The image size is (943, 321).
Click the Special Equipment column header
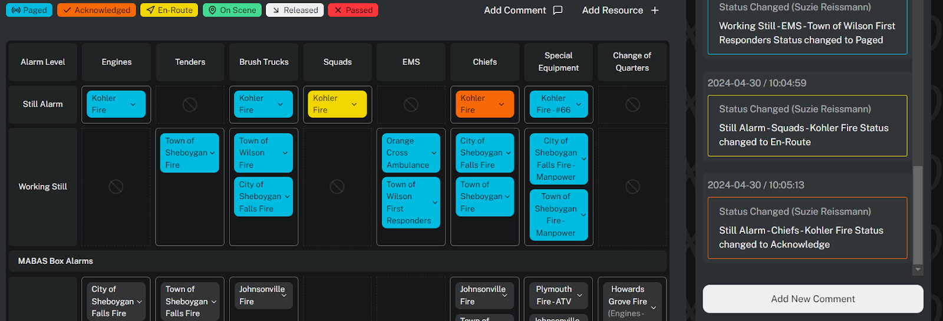[x=558, y=62]
